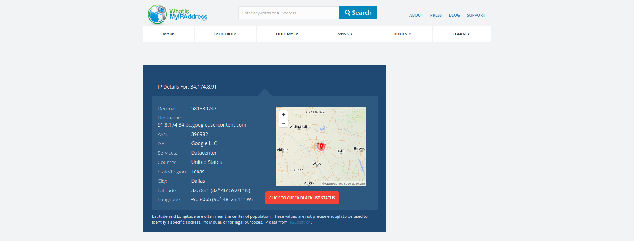Open the IP LOOKUP menu item

coord(225,34)
